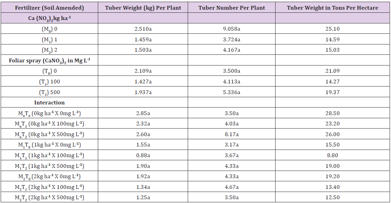Click the value 8.80 in last column
Viewport: 391px width, 203px height.
332,155
